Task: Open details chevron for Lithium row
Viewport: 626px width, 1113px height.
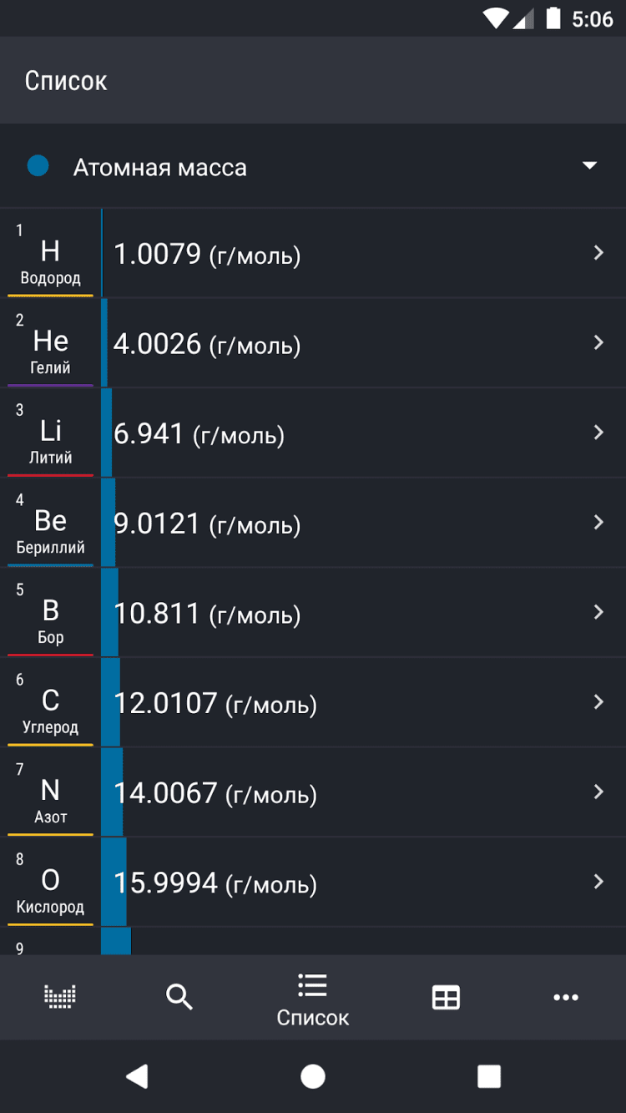Action: pyautogui.click(x=598, y=433)
